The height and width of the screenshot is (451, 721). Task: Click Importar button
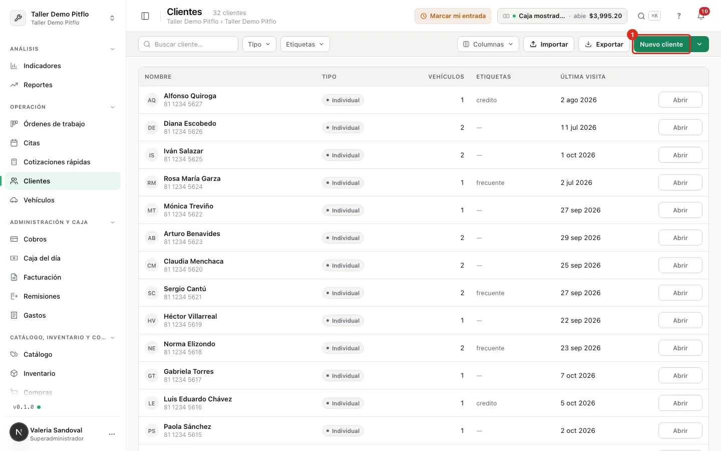click(549, 44)
